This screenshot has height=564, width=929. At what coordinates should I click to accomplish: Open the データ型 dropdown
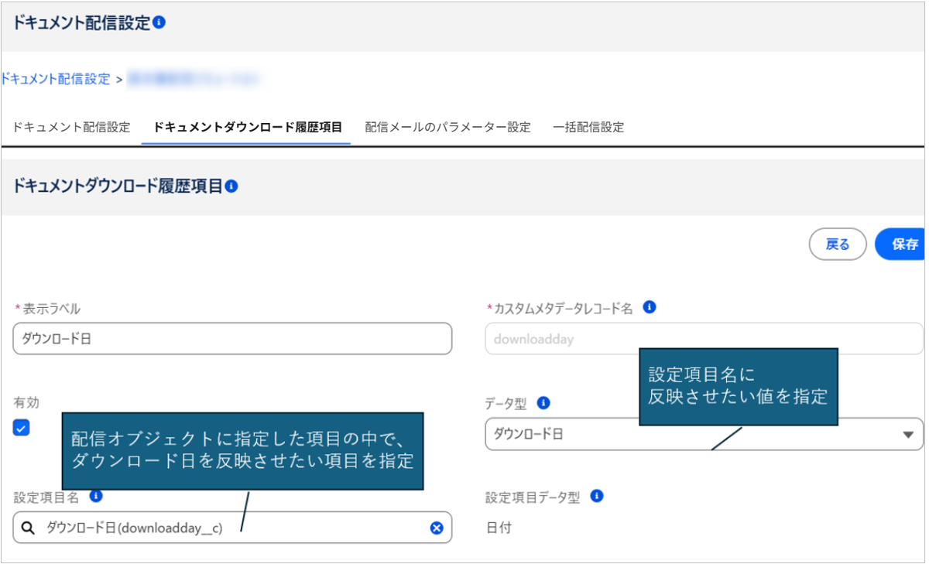click(907, 435)
